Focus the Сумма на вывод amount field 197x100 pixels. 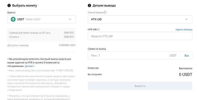[x=140, y=55]
